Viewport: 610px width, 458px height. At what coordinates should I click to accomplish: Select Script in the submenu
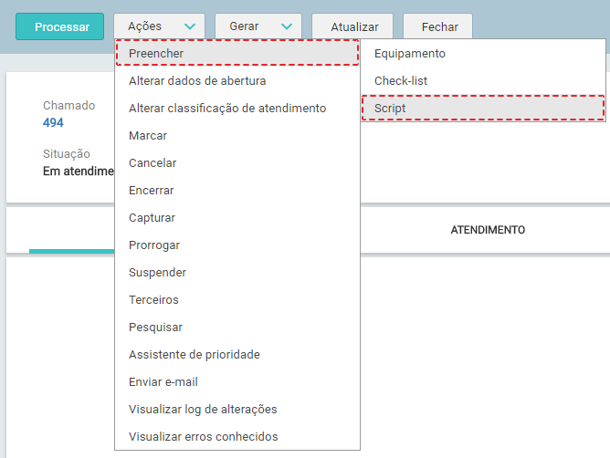483,108
